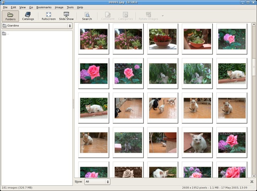
Task: Select the first hydrangea flowers thumbnail
Action: click(94, 39)
